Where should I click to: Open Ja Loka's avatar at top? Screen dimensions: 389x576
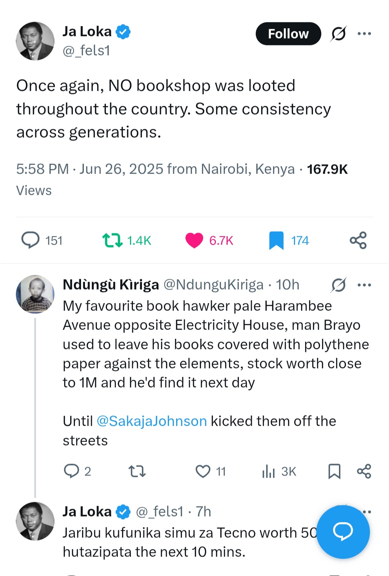pos(35,41)
